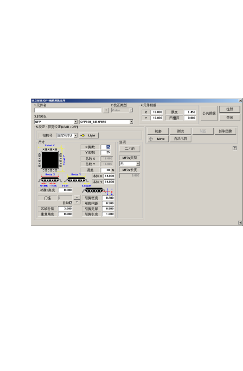Click the help '?' icon at dialog bottom corner
Viewport: 243px width, 371px height.
click(x=240, y=223)
